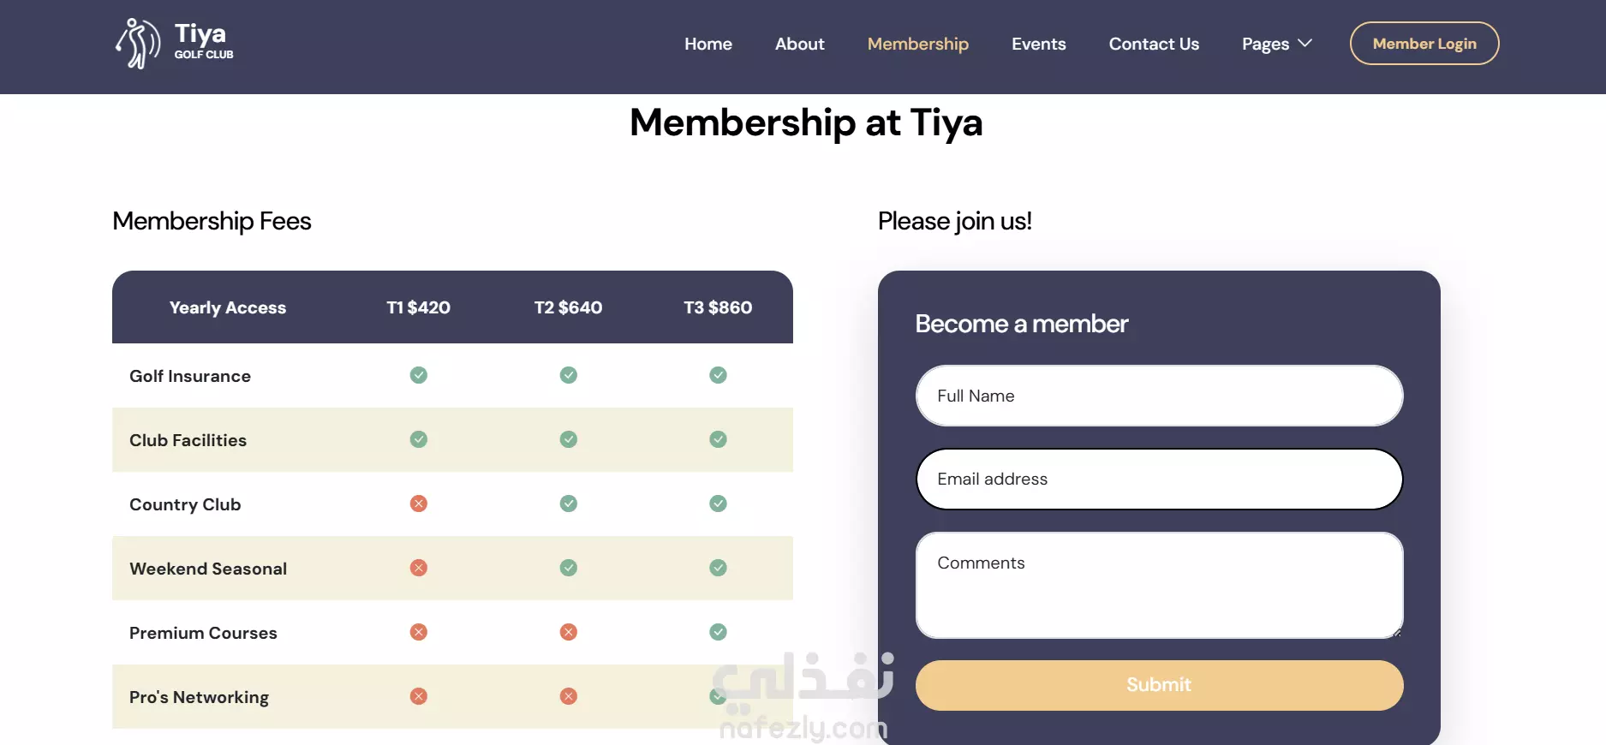Click the chevron arrow beside Pages
1606x745 pixels.
coord(1305,43)
